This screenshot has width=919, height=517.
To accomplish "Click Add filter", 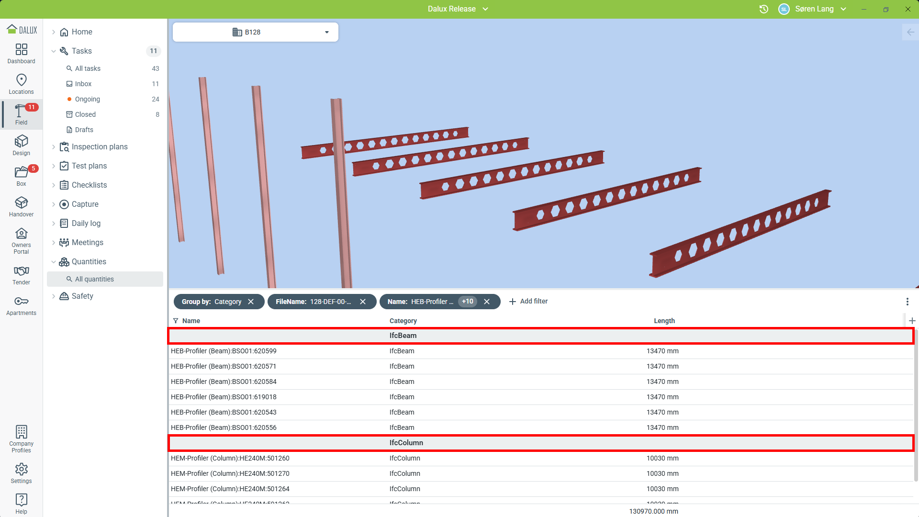I will coord(528,302).
